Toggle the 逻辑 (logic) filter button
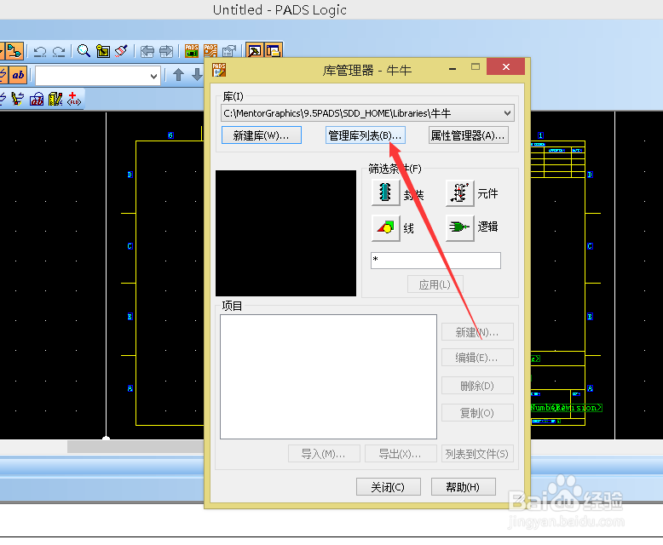The image size is (663, 545). tap(459, 227)
